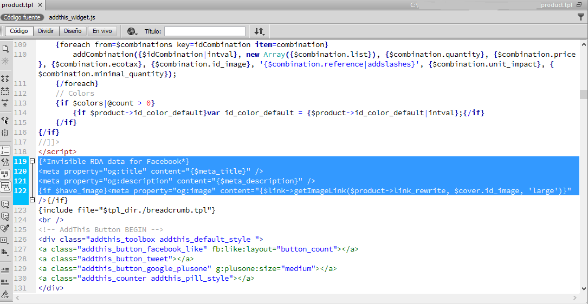Click Balance Braces icon
Viewport: 588px width, 304px height.
point(5,133)
